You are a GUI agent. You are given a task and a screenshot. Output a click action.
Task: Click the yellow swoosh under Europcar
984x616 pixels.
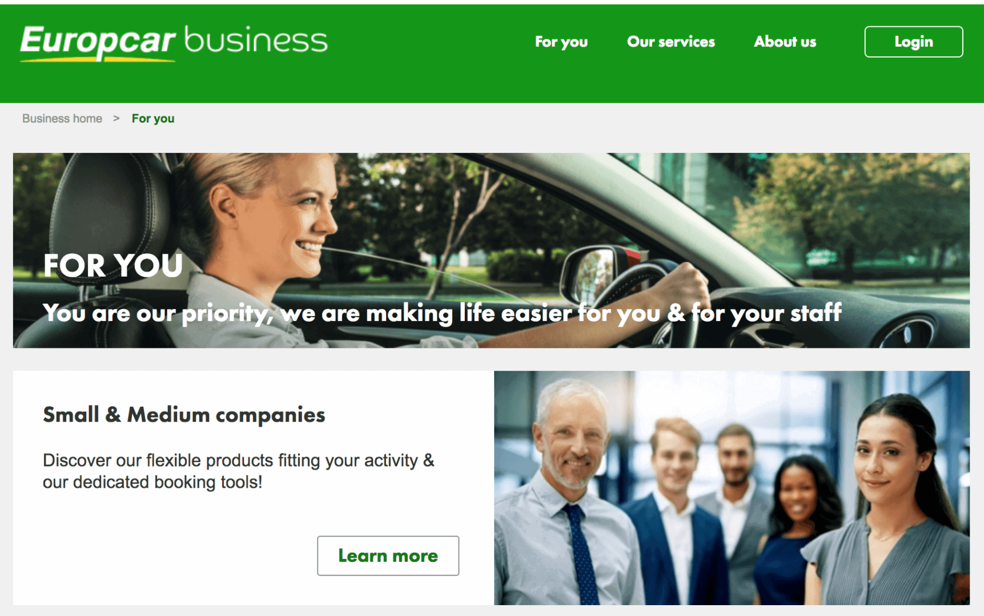[x=98, y=58]
